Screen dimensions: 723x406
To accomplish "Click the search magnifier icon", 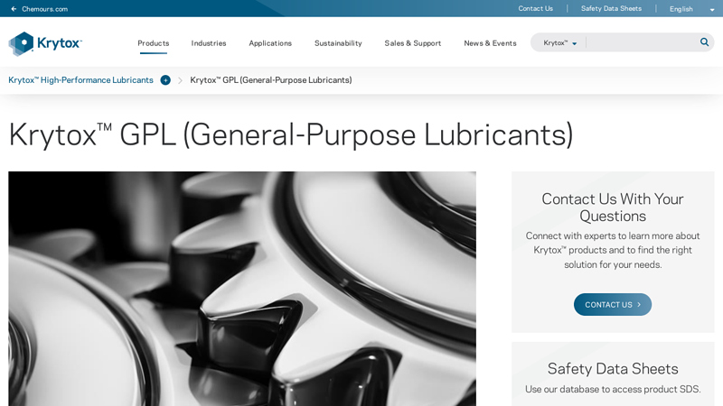I will (704, 42).
